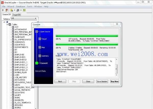Open the Wizard menu
153x109 pixels.
click(10, 7)
